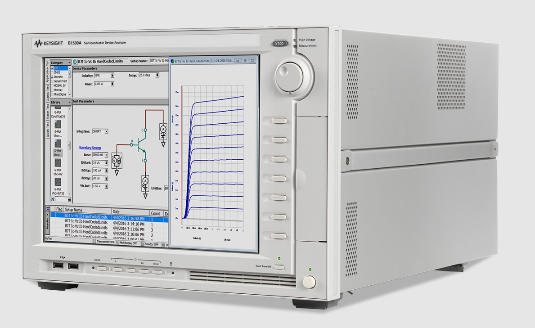
Task: Open the IntegTime SHORT dropdown
Action: pyautogui.click(x=106, y=131)
